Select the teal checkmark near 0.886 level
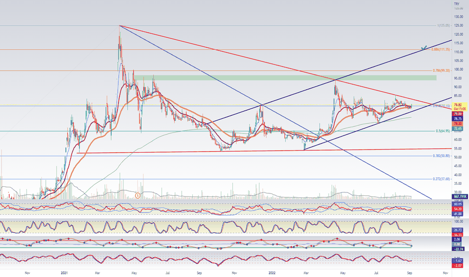Viewport: 469px width, 277px height. 424,48
